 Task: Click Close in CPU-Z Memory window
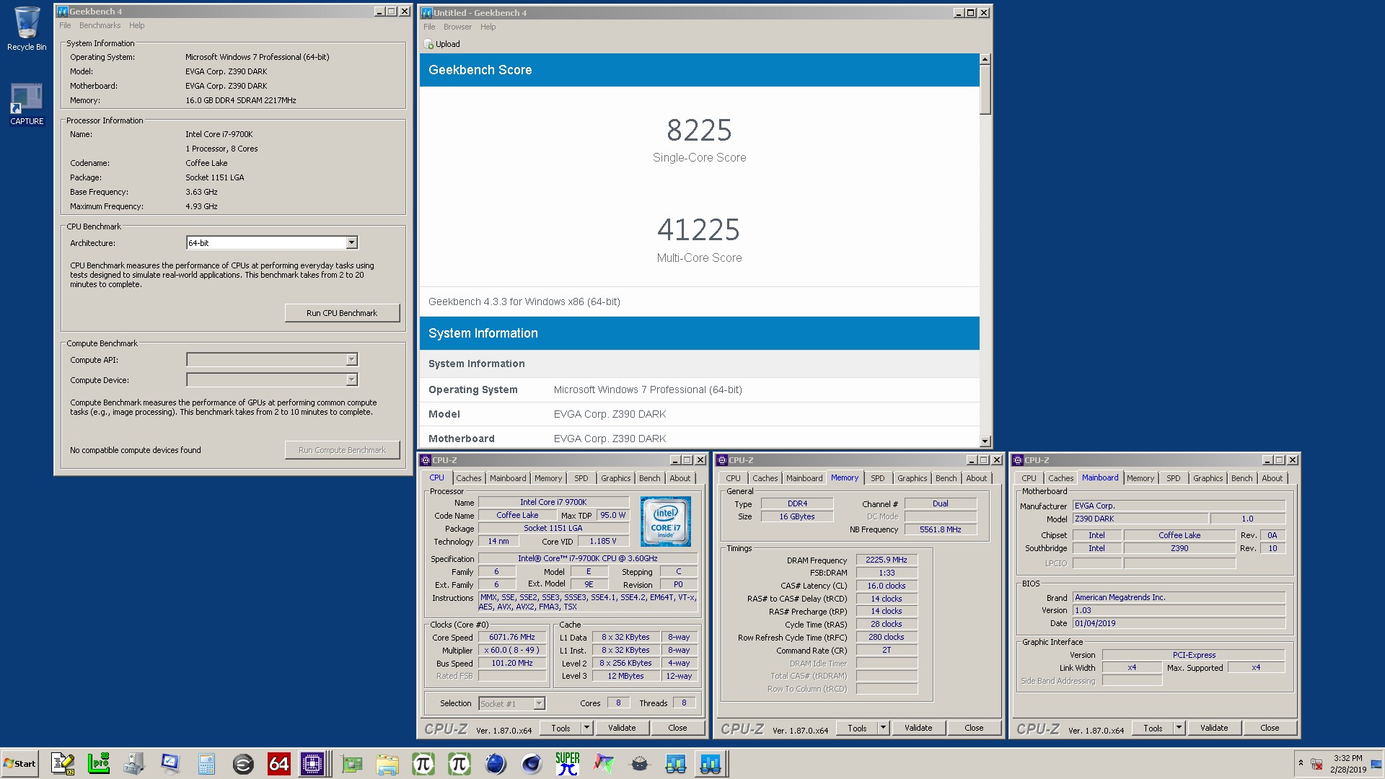click(974, 728)
